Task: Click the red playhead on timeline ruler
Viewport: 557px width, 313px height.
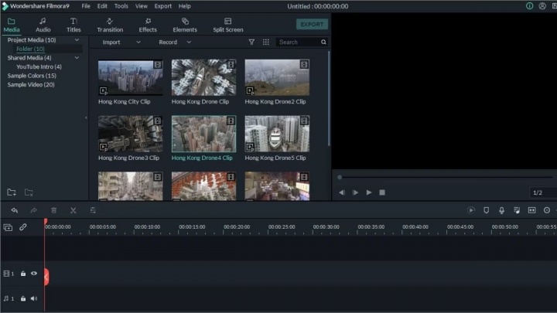Action: tap(46, 222)
